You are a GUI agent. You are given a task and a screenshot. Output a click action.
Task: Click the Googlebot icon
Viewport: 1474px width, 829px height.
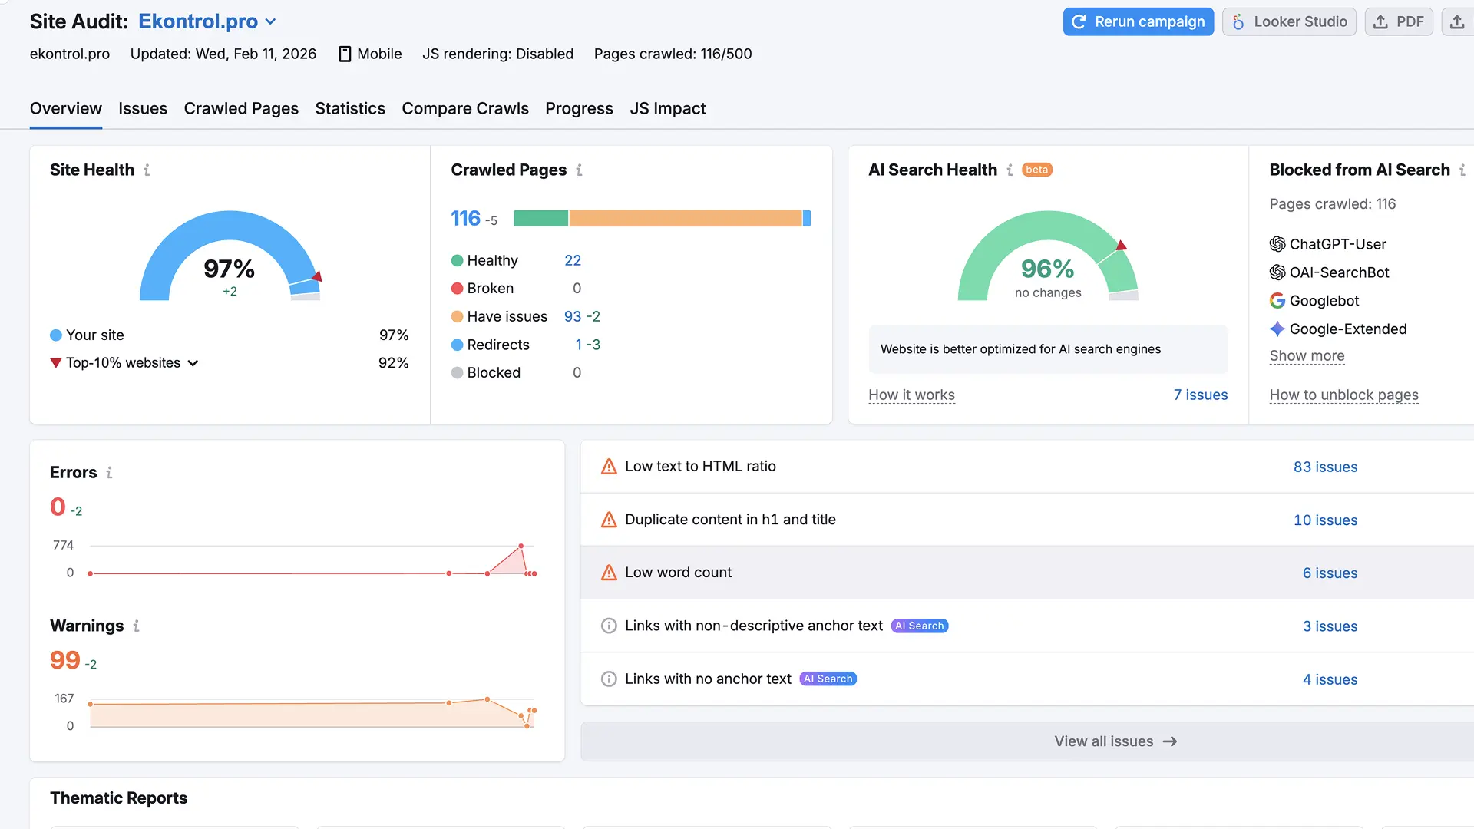click(x=1277, y=300)
